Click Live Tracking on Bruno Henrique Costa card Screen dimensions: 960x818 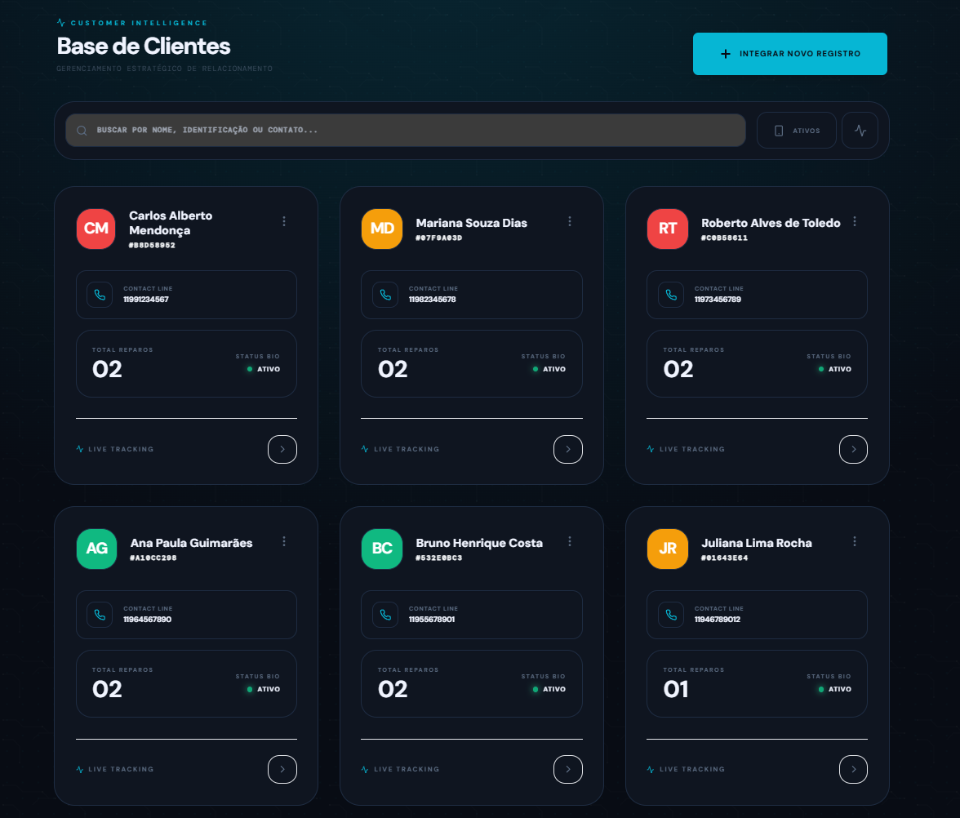400,770
